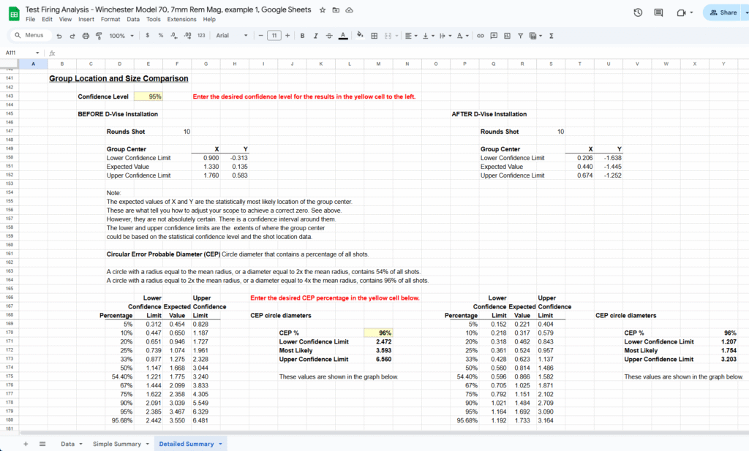Select the yellow Confidence Level cell showing 95%
Viewport: 749px width, 451px height.
[x=149, y=96]
